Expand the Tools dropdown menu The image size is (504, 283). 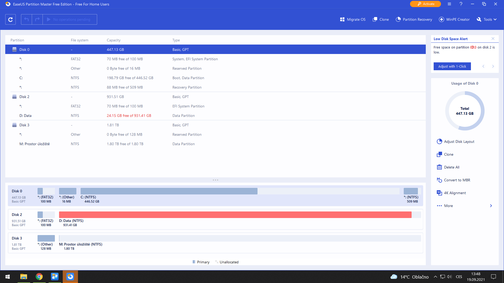point(487,19)
